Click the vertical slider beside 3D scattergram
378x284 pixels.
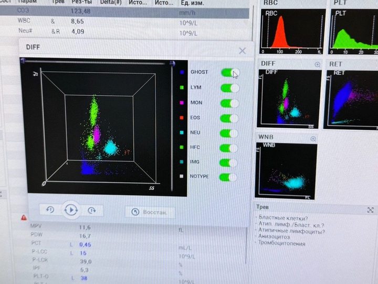coord(172,127)
